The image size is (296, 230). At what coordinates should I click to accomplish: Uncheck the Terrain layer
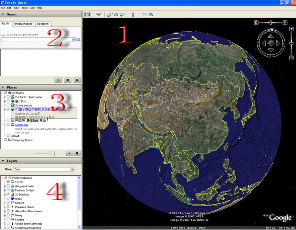tap(8, 182)
